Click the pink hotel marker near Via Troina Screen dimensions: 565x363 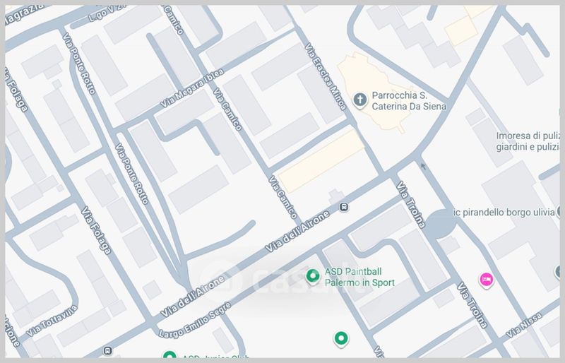(486, 280)
